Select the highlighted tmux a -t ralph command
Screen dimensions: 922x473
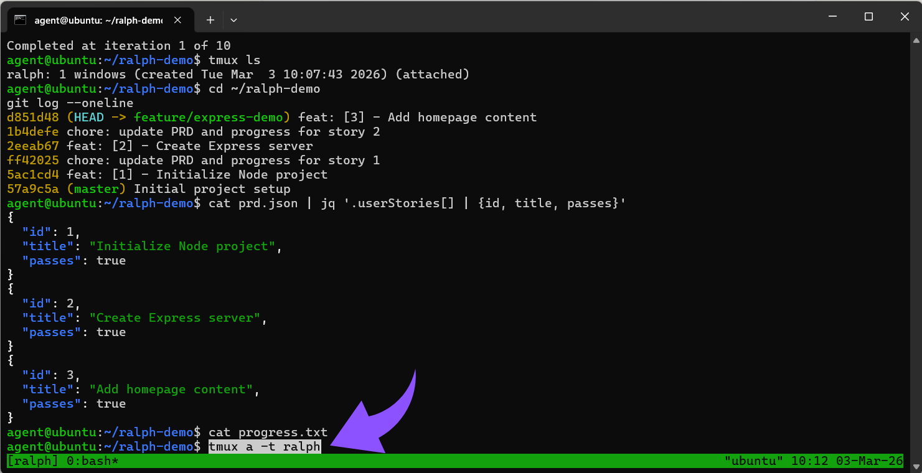[x=264, y=446]
